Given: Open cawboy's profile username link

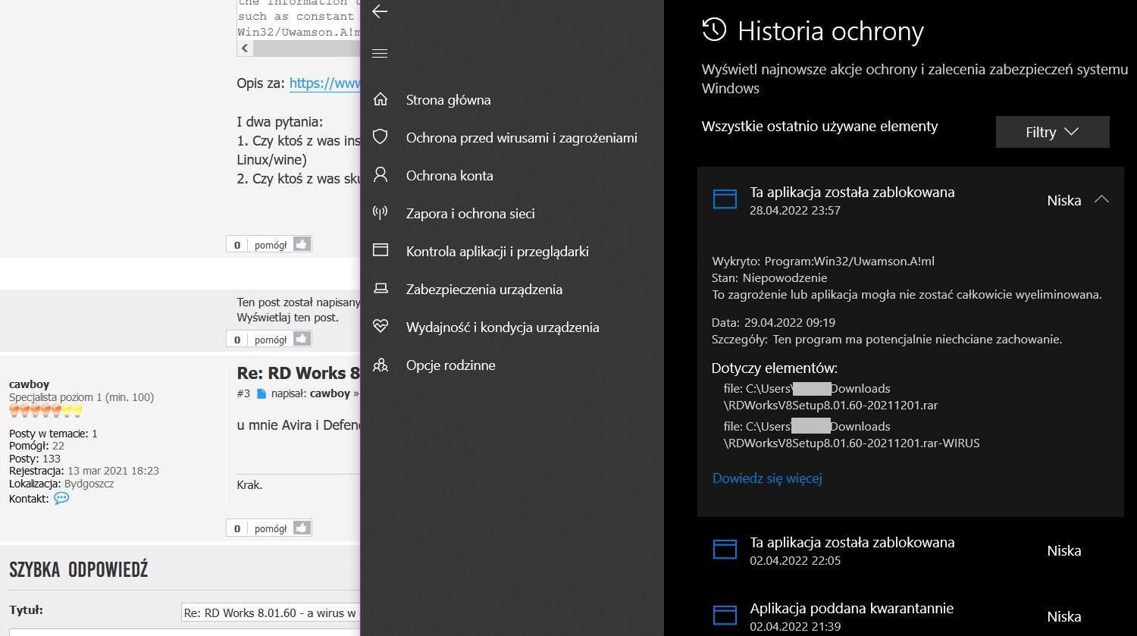Looking at the screenshot, I should [29, 384].
